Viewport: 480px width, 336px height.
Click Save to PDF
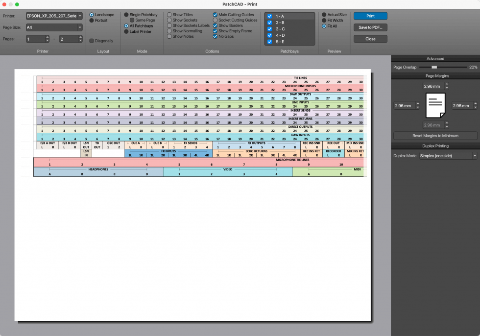point(370,27)
